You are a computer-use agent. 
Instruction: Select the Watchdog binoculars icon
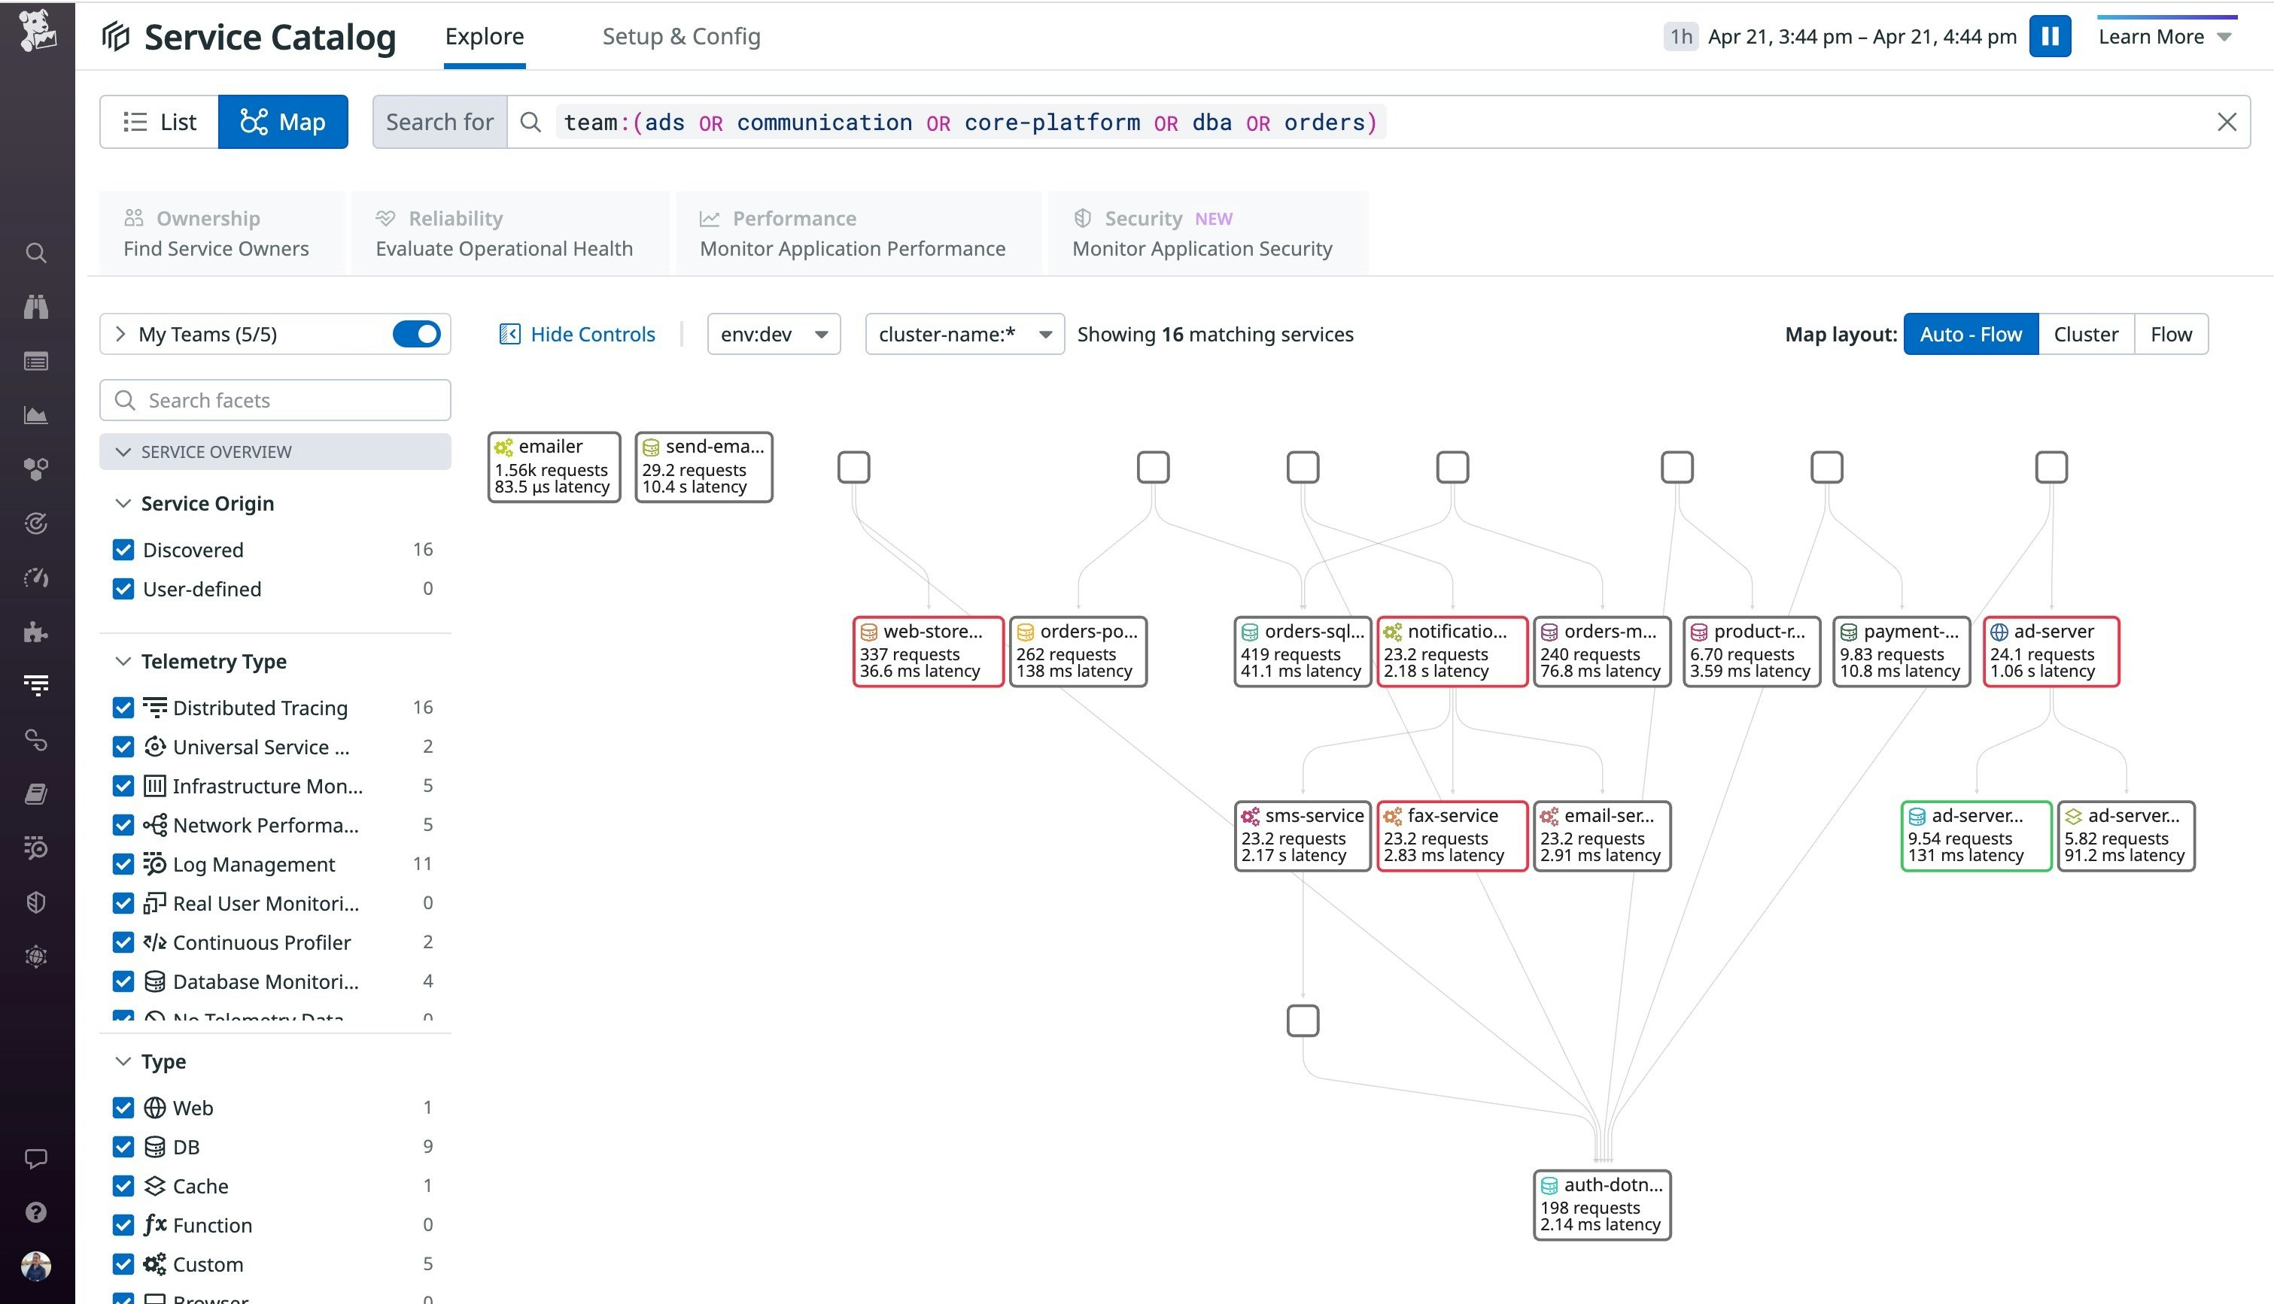[36, 305]
